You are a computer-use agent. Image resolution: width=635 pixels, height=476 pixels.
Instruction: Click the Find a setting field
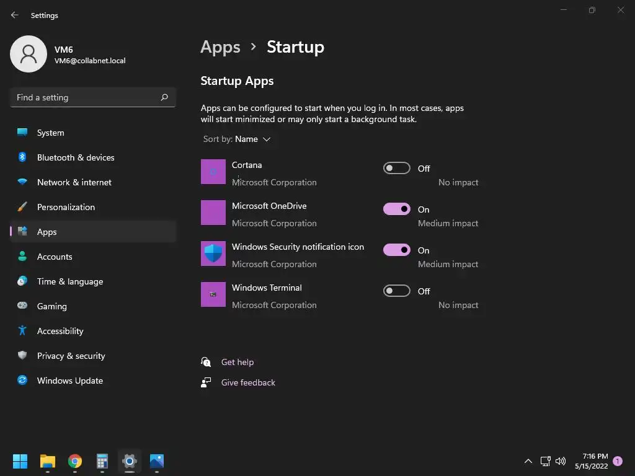click(93, 97)
